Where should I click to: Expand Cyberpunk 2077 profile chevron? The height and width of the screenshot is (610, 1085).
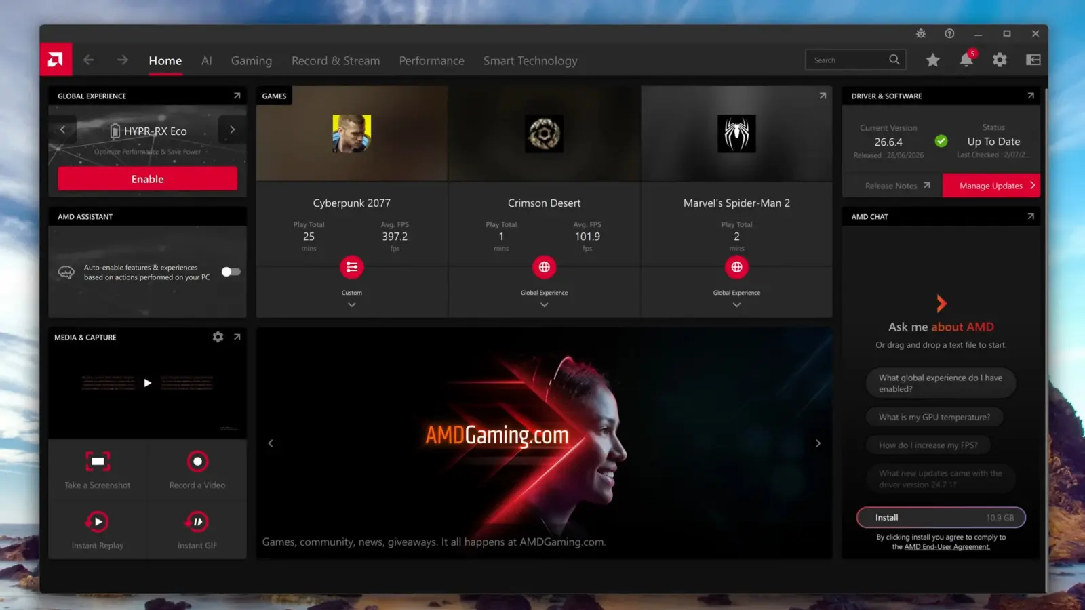click(351, 305)
